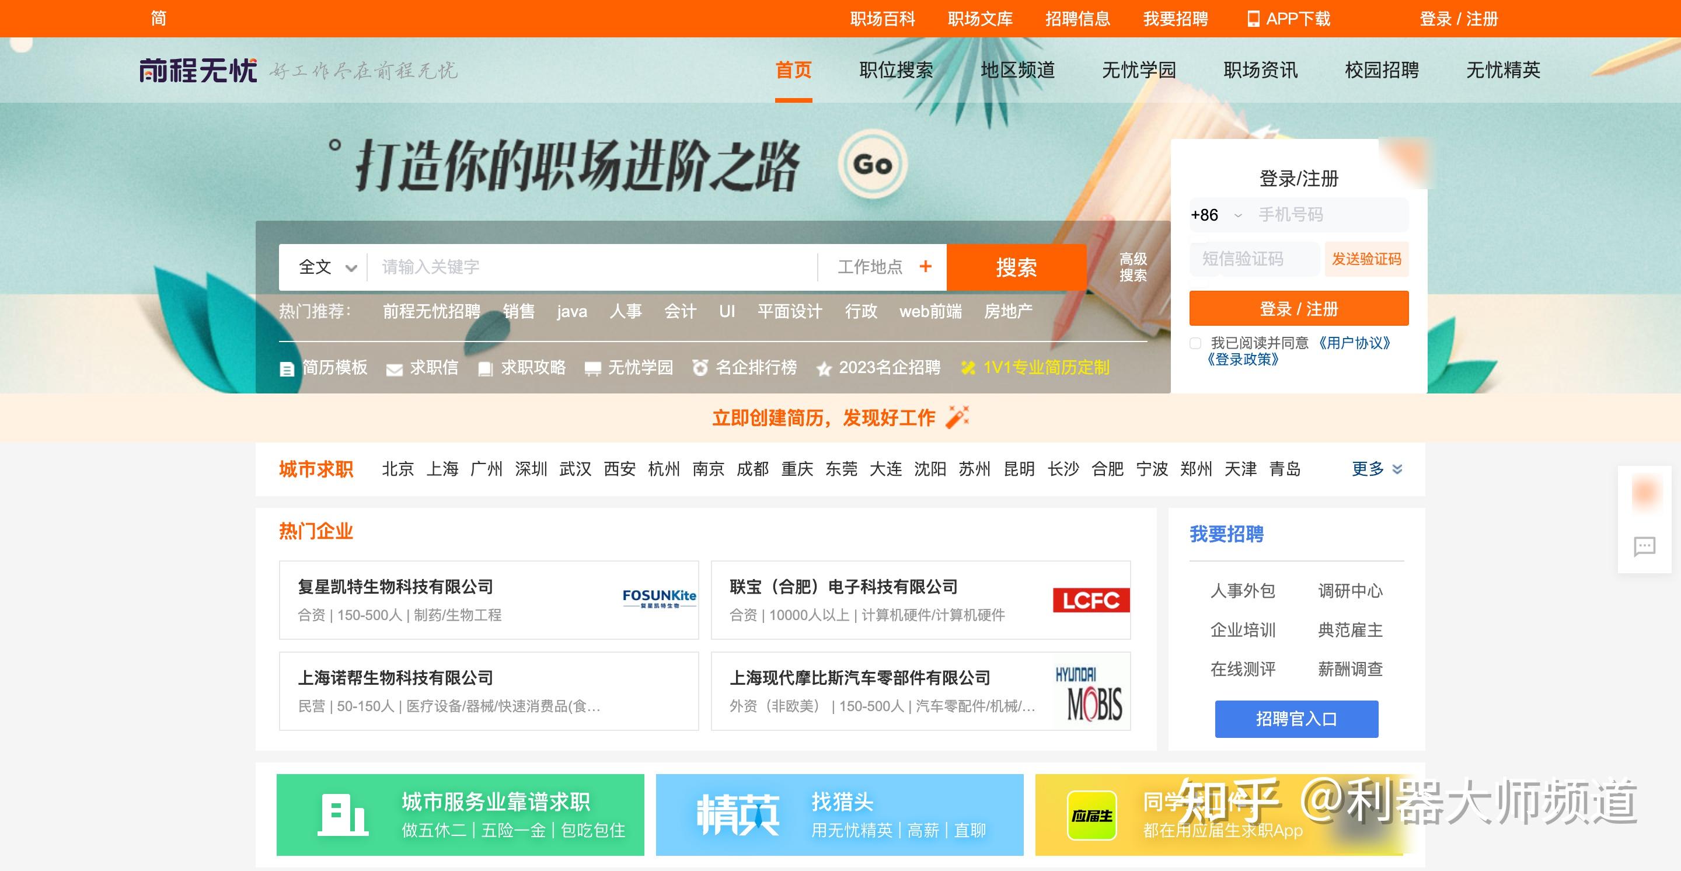Viewport: 1681px width, 871px height.
Task: Click the building icon on green banner
Action: 343,814
